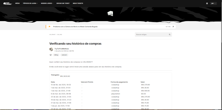
Task: Click BRL38.90 in the 1 de mar. 01:54 row
Action: (145, 88)
